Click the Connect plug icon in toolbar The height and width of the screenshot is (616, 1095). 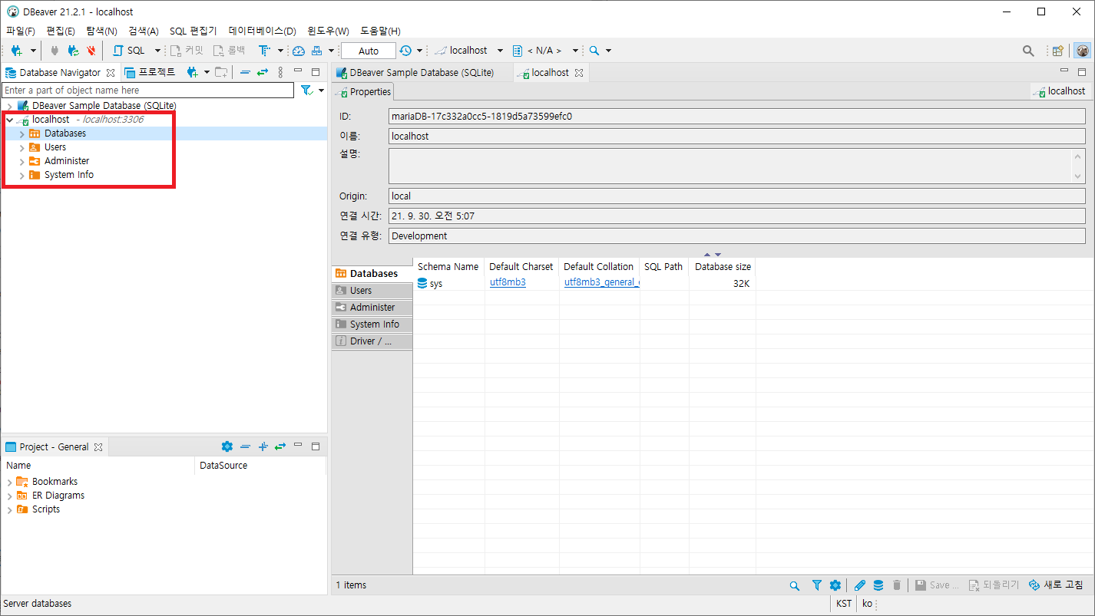coord(55,51)
